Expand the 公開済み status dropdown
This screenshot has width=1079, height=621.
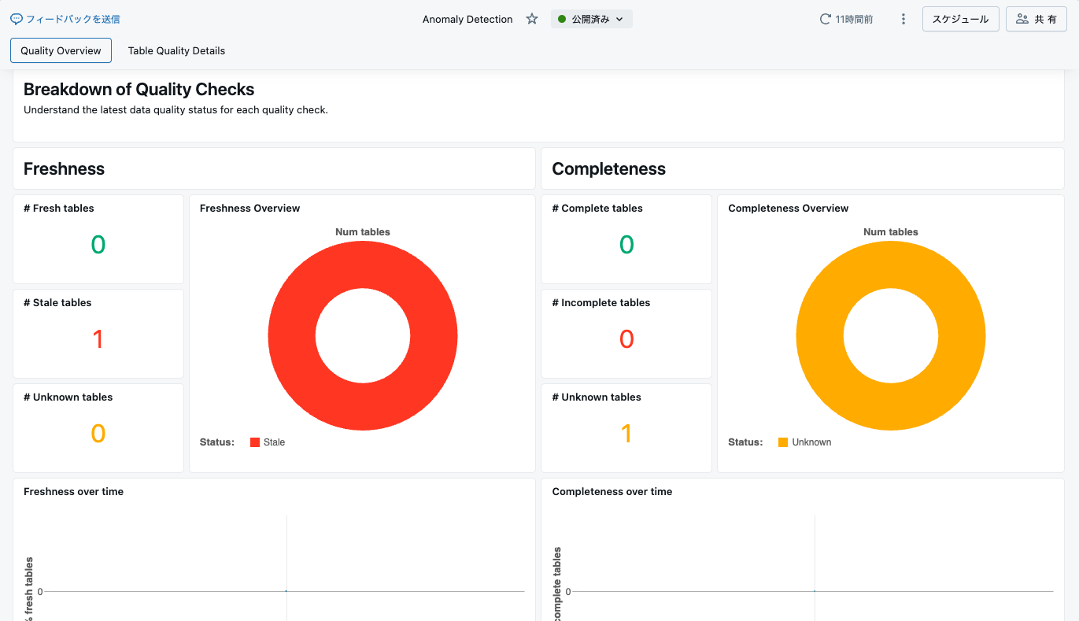point(592,19)
